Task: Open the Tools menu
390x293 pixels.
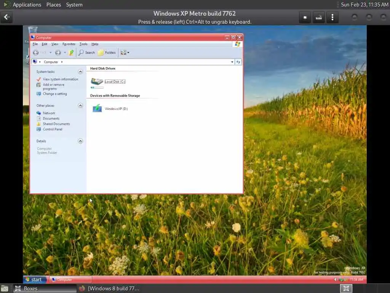Action: 83,44
